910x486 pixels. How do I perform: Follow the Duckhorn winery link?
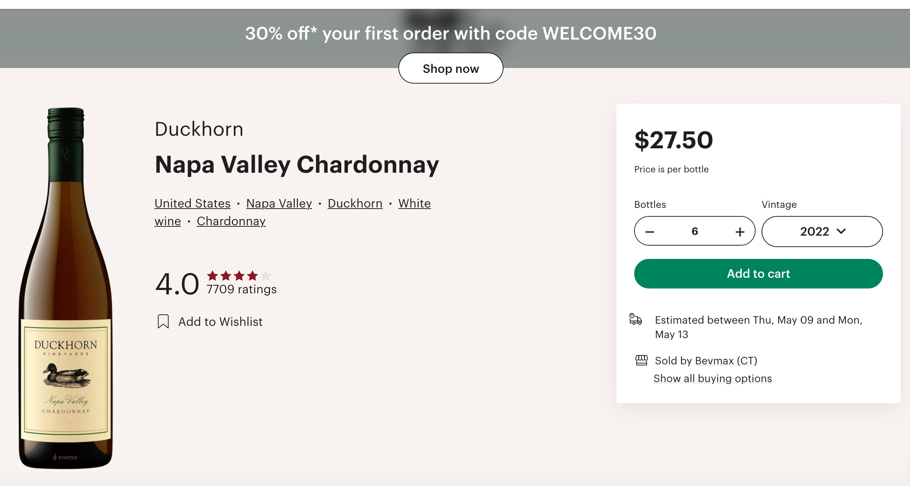(355, 203)
